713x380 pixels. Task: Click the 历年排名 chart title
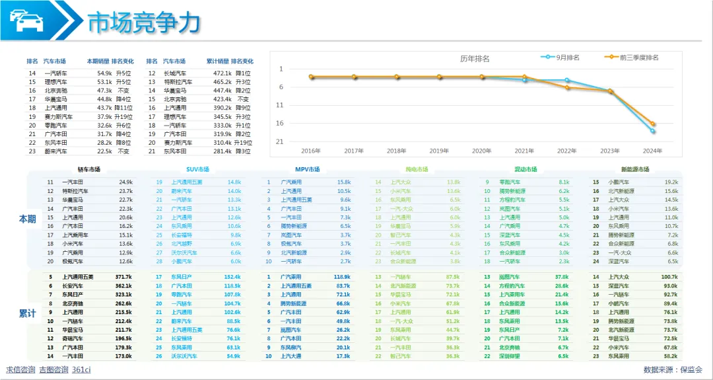pos(475,59)
